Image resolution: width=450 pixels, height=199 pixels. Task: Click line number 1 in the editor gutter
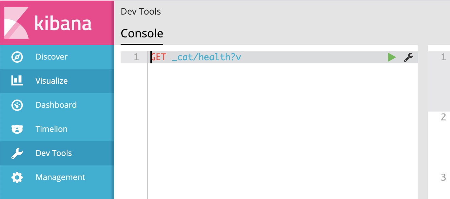(x=136, y=57)
